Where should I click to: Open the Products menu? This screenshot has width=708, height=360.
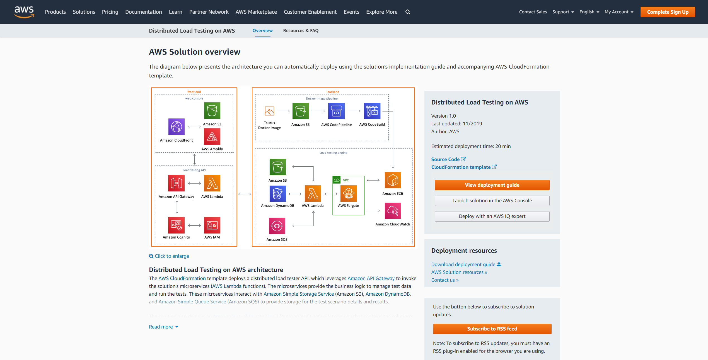pos(55,12)
